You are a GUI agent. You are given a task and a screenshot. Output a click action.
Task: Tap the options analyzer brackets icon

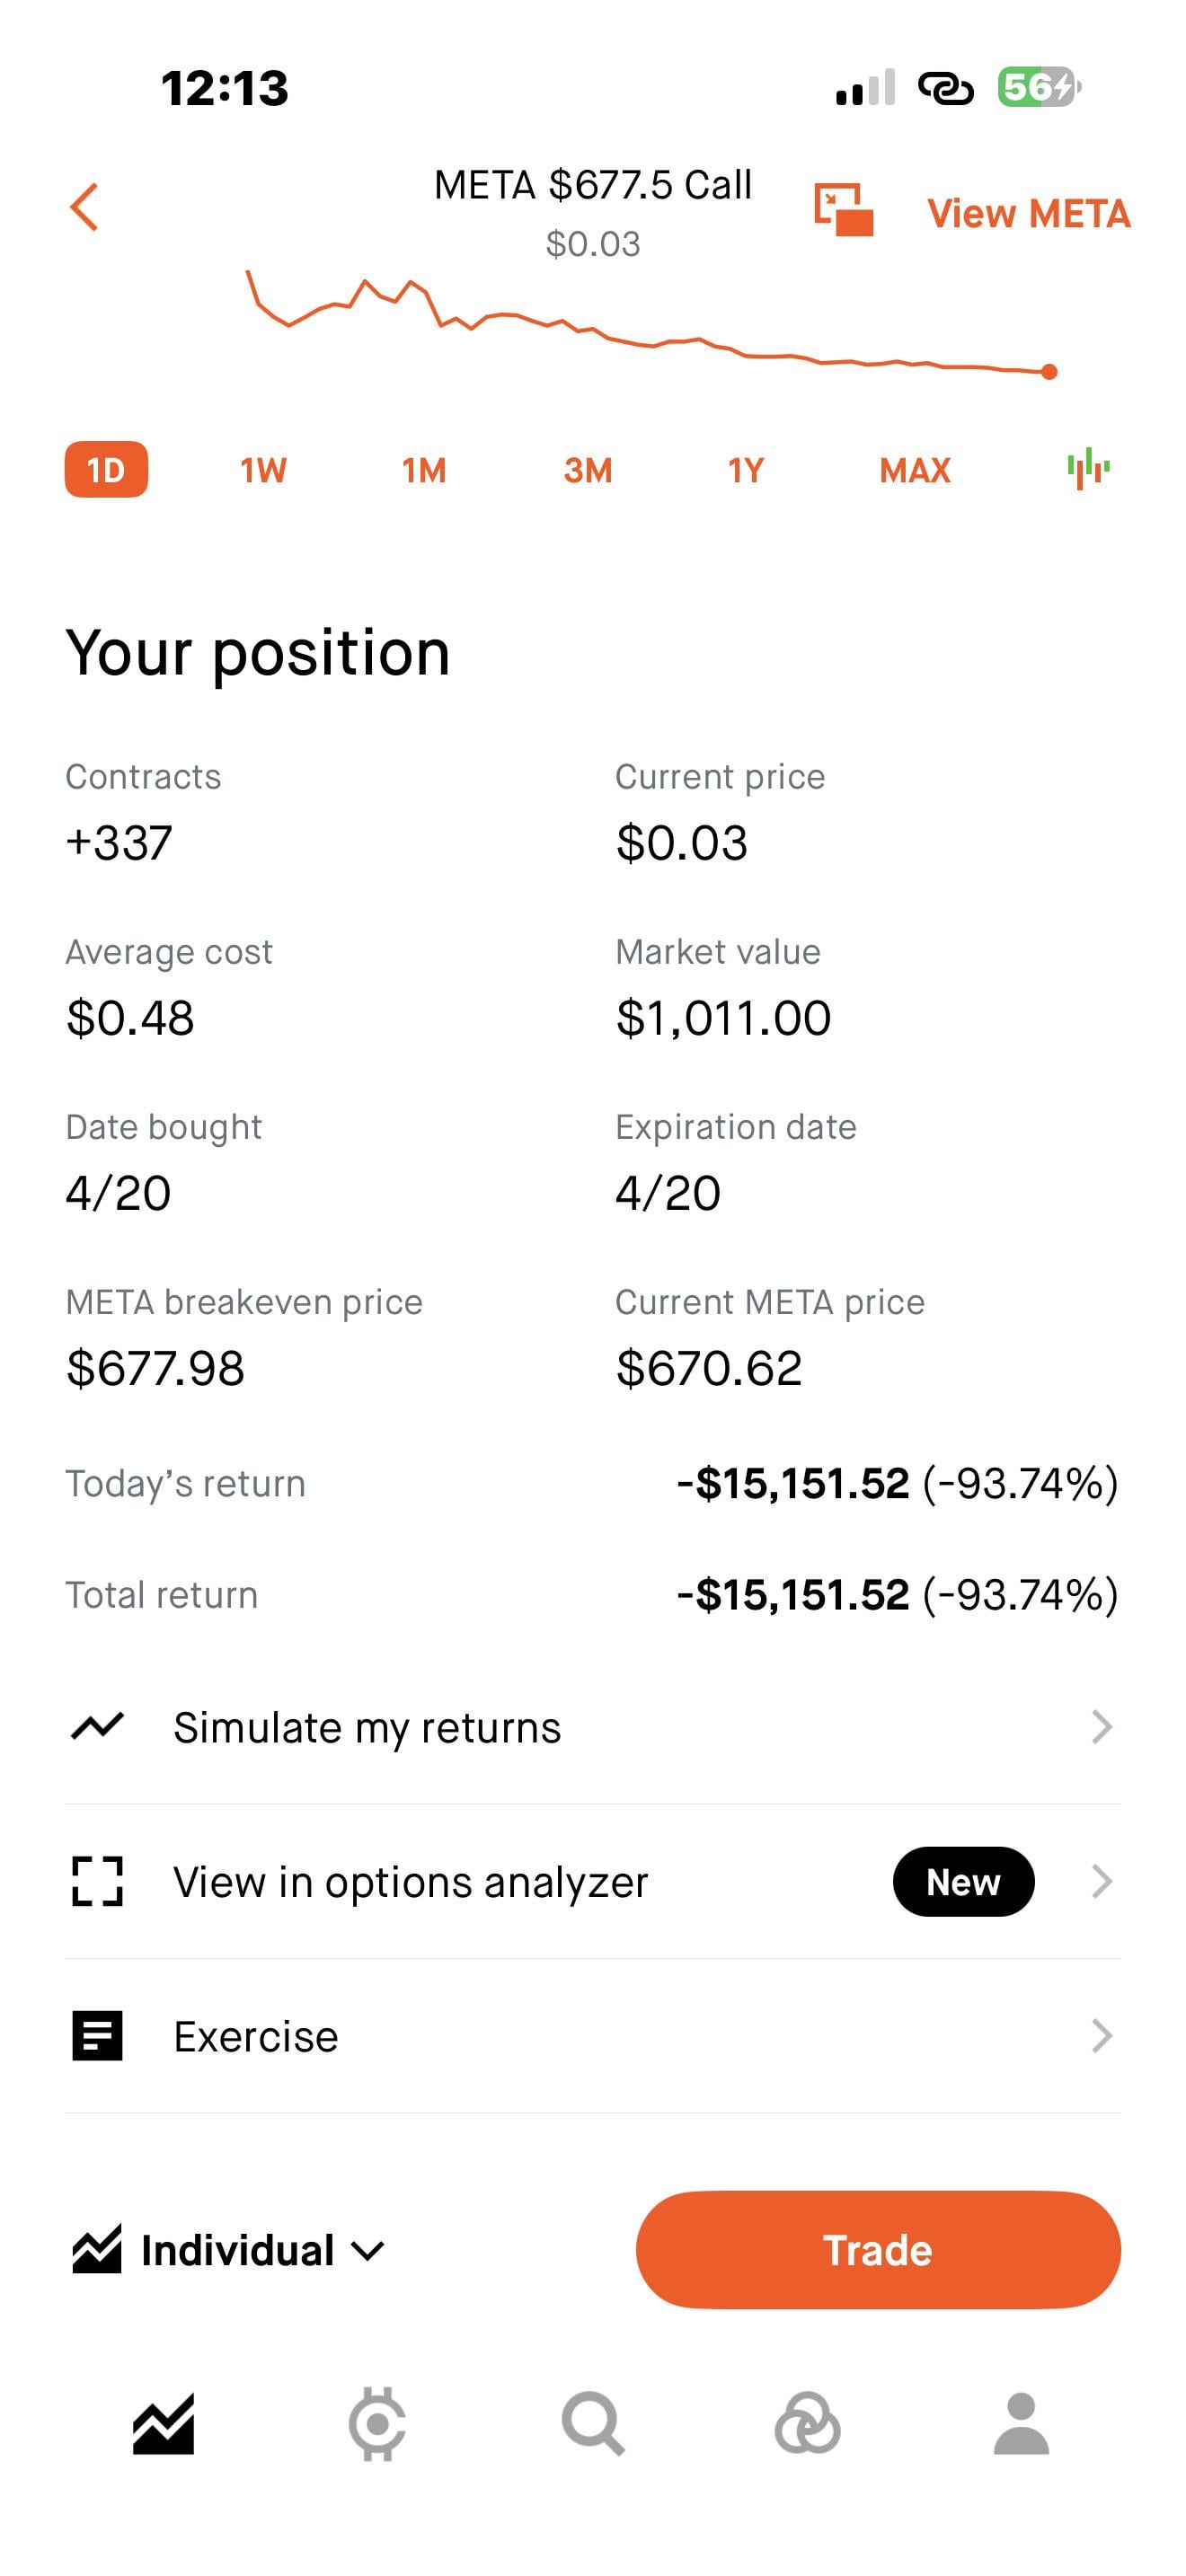point(97,1881)
